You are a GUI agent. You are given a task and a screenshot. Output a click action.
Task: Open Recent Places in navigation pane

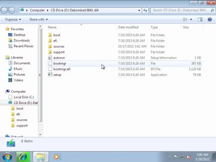pyautogui.click(x=23, y=46)
